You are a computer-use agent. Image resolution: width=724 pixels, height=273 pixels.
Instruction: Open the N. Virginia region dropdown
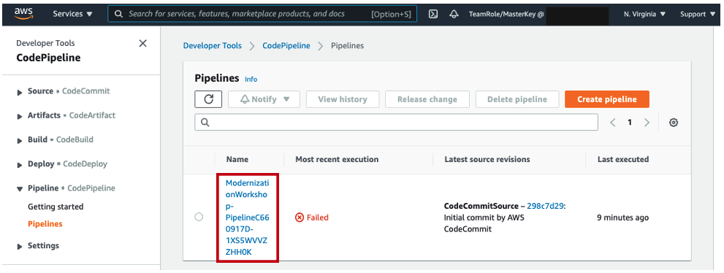click(x=644, y=15)
